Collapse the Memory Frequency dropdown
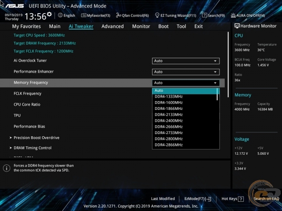 point(186,83)
